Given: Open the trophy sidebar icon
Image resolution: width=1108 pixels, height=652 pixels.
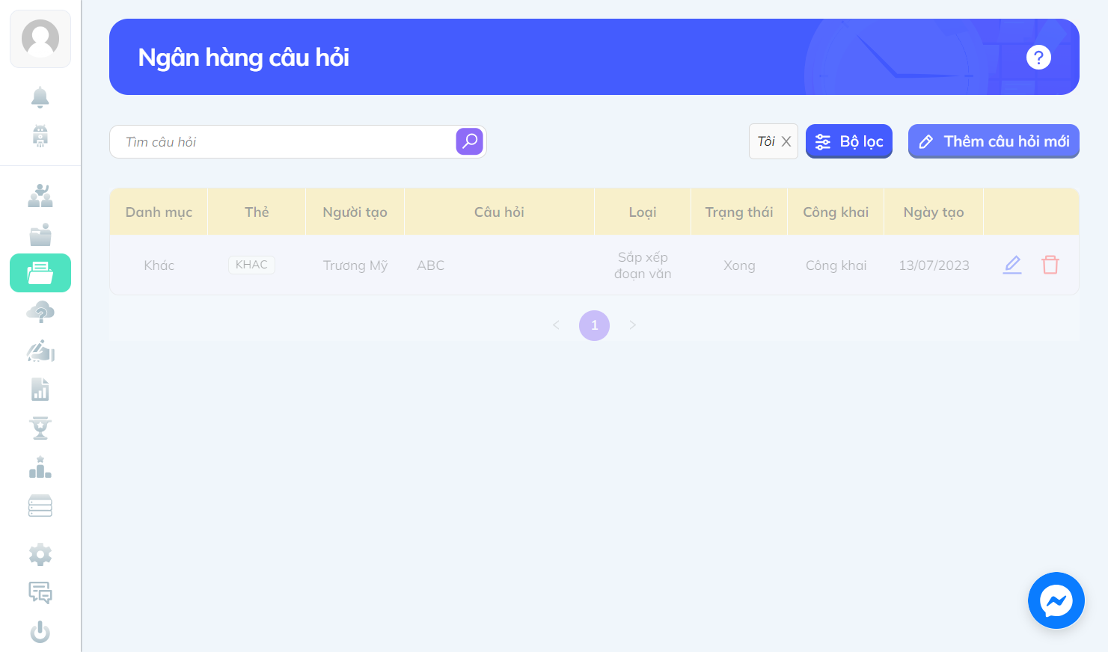Looking at the screenshot, I should (x=40, y=428).
